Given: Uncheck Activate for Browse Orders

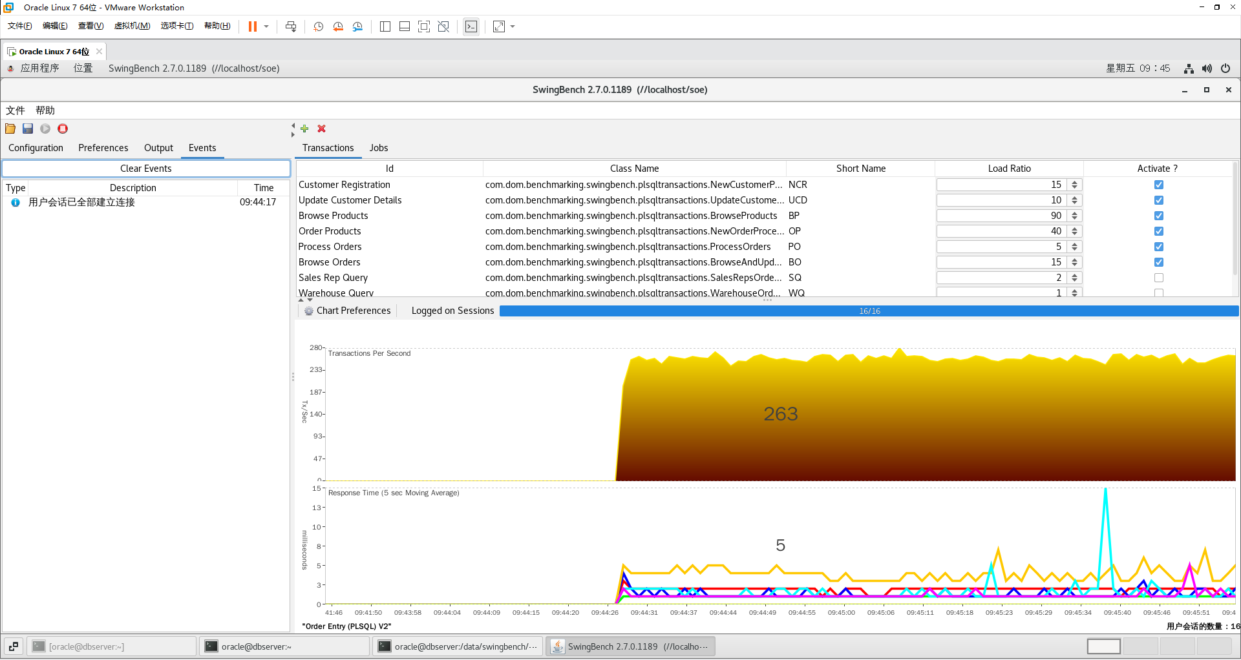Looking at the screenshot, I should [x=1159, y=262].
